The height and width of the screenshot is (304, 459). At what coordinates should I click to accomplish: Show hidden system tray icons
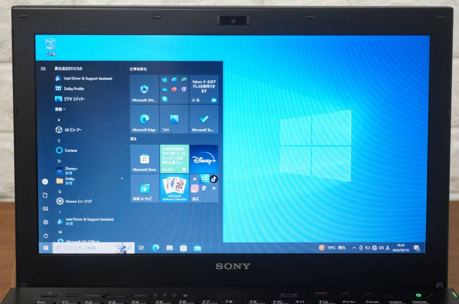coord(354,248)
